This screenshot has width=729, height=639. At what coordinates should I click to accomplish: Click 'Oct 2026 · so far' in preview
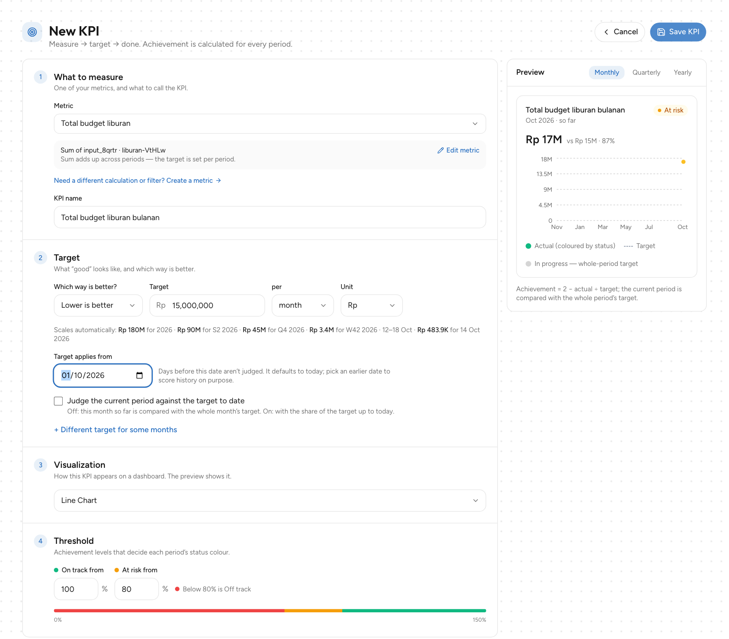(550, 121)
